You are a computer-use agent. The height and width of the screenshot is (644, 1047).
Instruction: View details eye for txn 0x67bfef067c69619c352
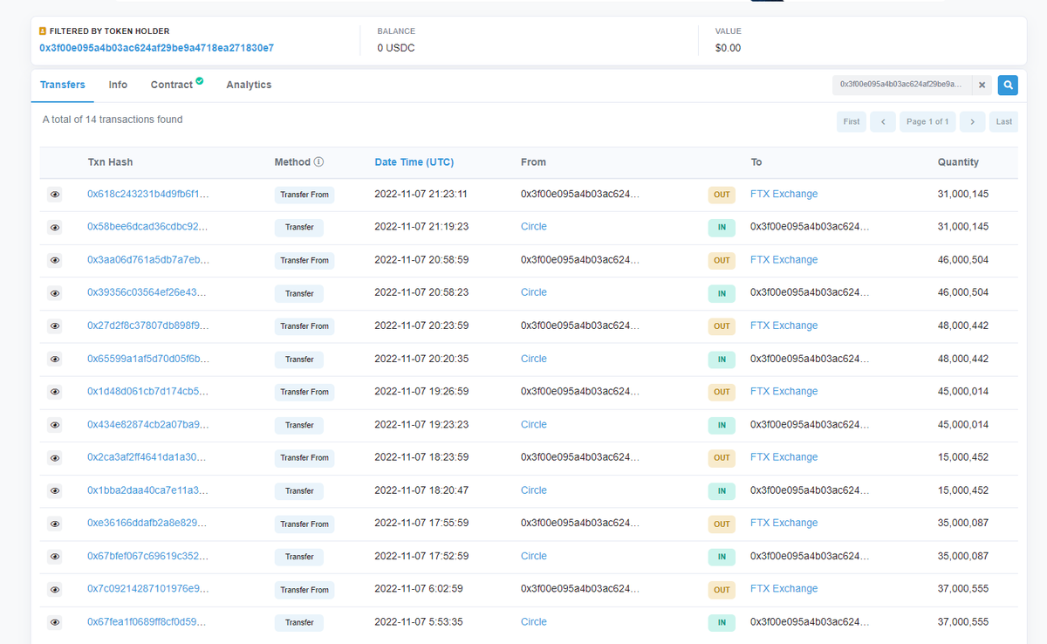(x=55, y=557)
